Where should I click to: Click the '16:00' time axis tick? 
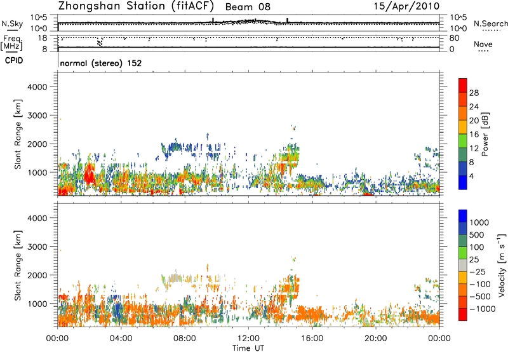pos(312,339)
